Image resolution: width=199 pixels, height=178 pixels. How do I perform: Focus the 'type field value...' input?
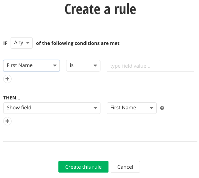(x=151, y=66)
